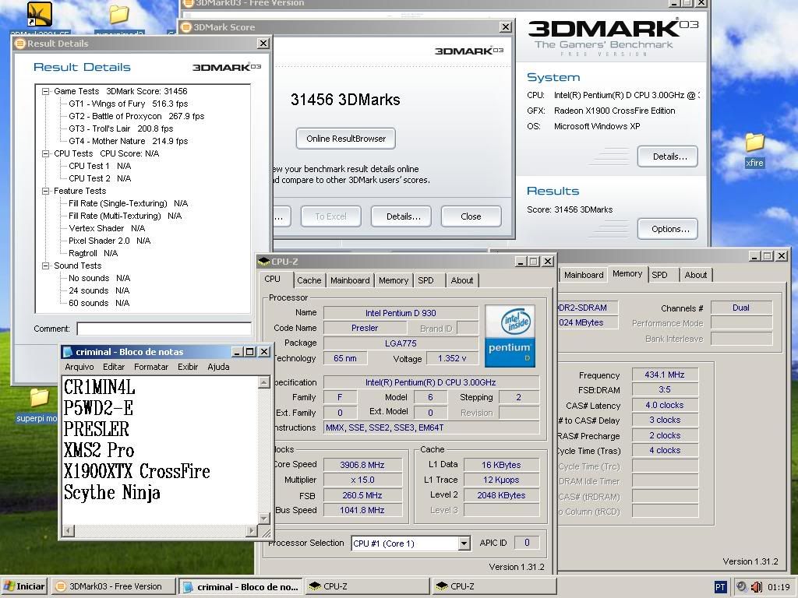
Task: Open the Exibir menu in Notepad
Action: (188, 367)
